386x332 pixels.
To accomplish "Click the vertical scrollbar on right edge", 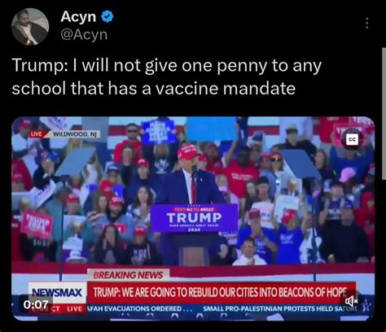I will pyautogui.click(x=384, y=113).
